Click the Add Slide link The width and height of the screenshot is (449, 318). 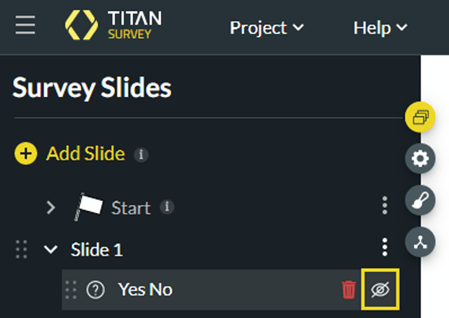(86, 154)
